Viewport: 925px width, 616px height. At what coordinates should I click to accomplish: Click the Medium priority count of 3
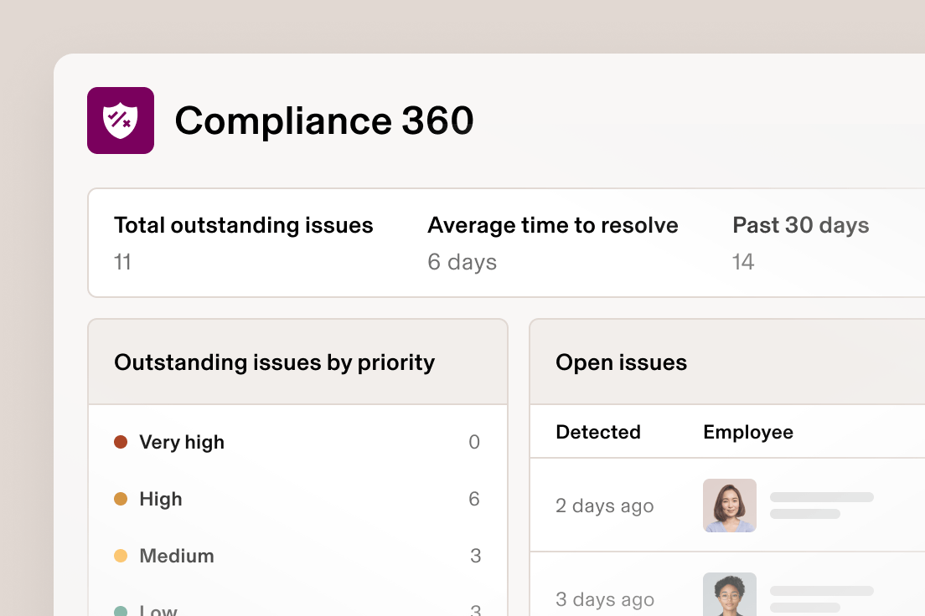[475, 556]
